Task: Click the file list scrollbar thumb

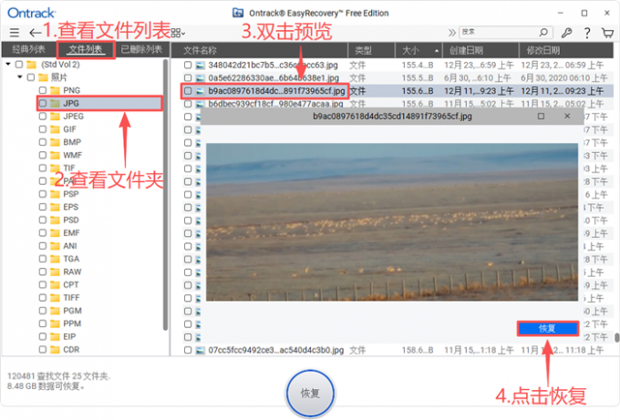Action: coord(617,337)
